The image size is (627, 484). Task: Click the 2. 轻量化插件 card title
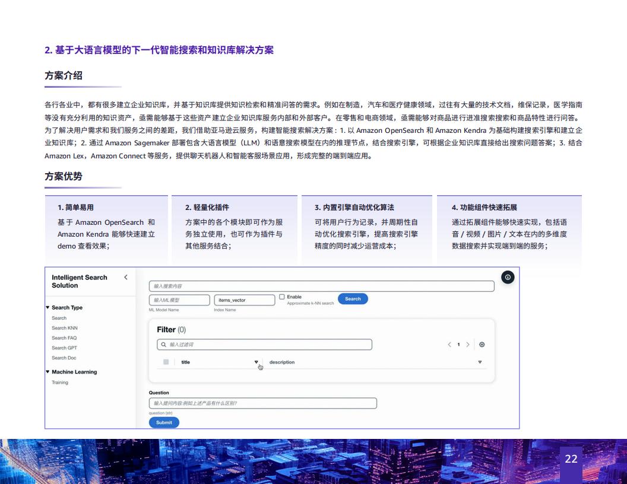pyautogui.click(x=207, y=207)
